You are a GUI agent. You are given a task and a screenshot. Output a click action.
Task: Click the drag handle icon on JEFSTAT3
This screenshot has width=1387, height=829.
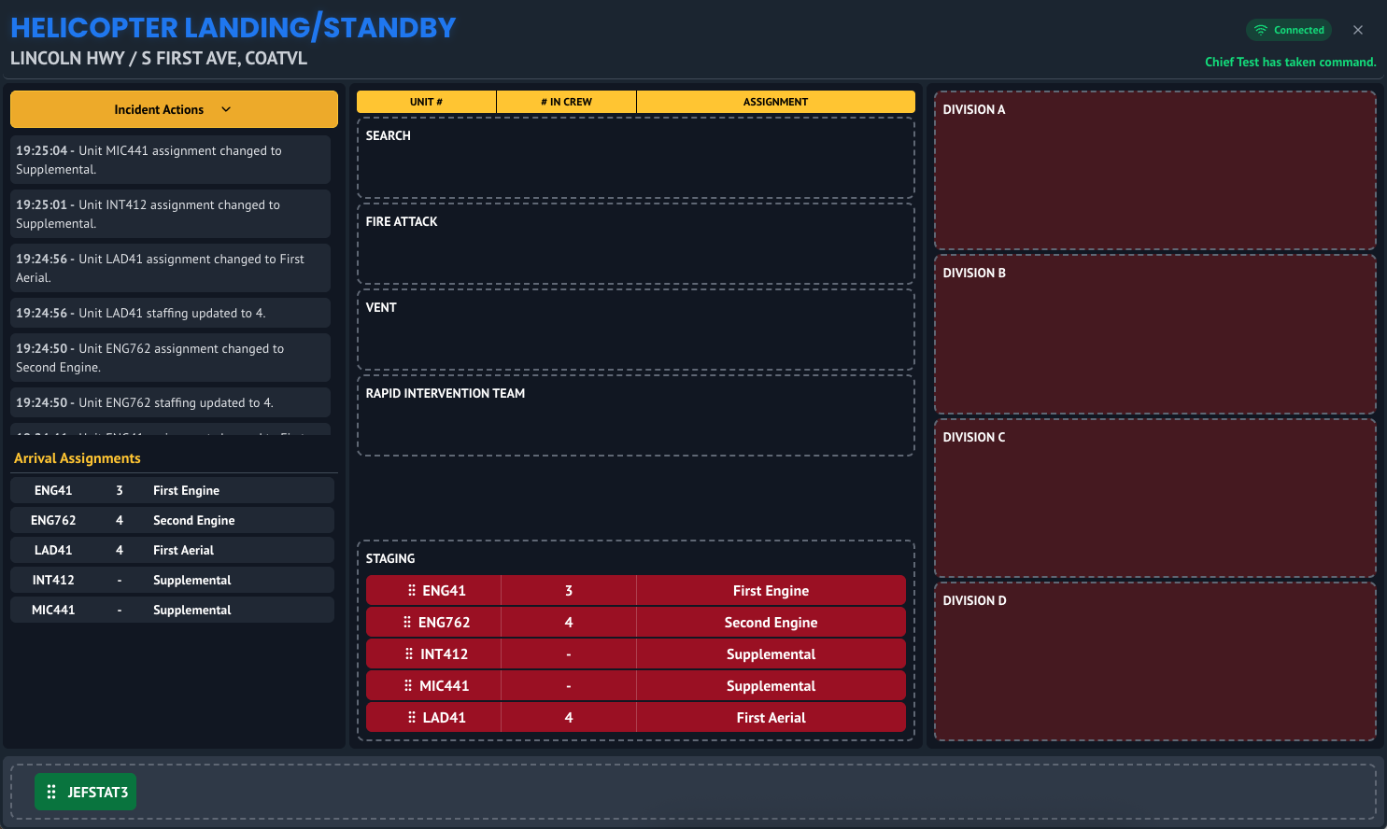[x=51, y=792]
